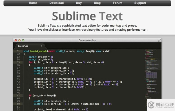Image resolution: width=175 pixels, height=111 pixels.
Task: Click the 0xc0 hex value on line 43
Action: 107,85
